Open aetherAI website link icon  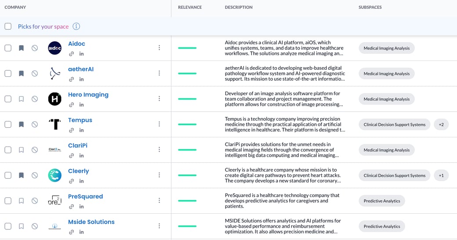[71, 79]
